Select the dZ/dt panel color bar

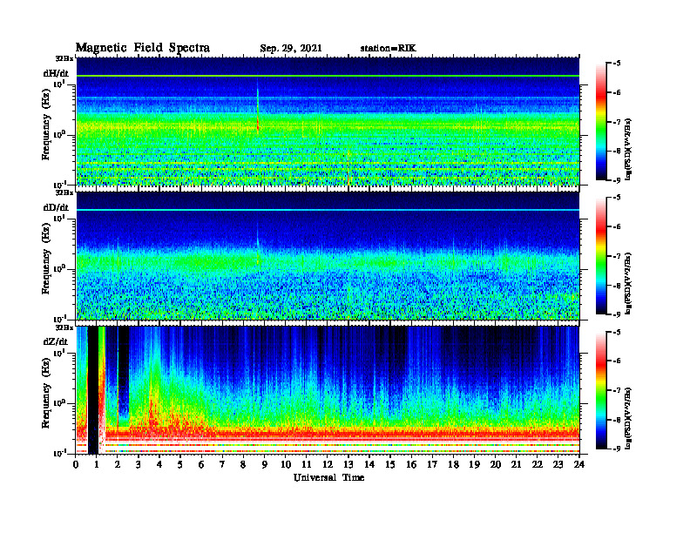(x=600, y=390)
